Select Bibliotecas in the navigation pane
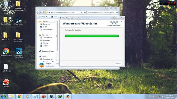The image size is (177, 99). pos(45,35)
